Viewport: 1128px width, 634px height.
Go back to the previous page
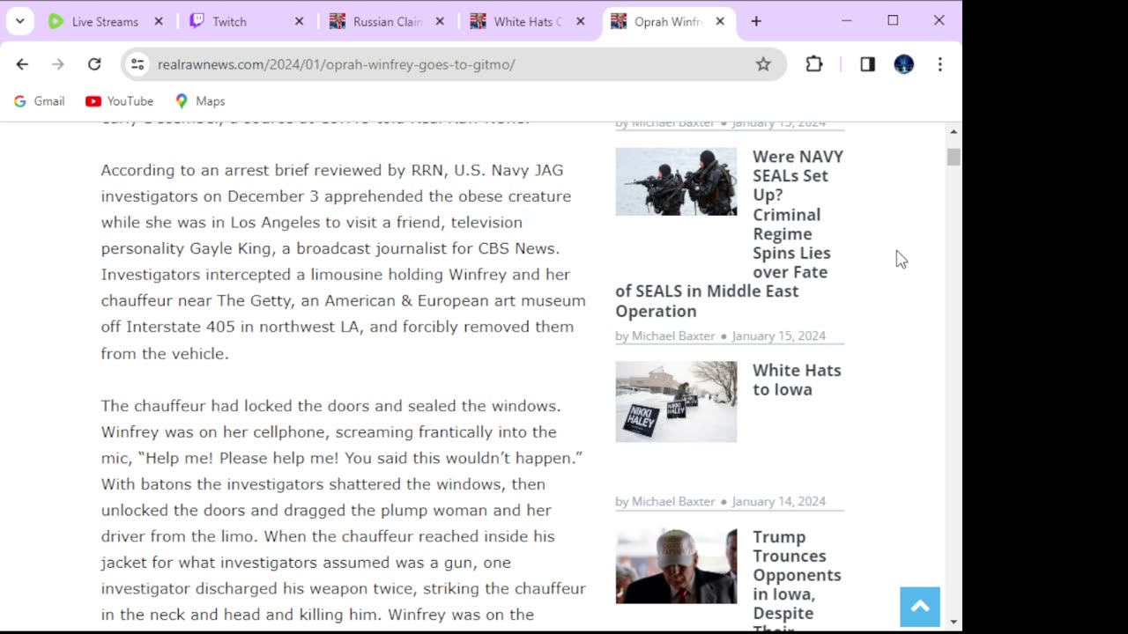coord(22,64)
